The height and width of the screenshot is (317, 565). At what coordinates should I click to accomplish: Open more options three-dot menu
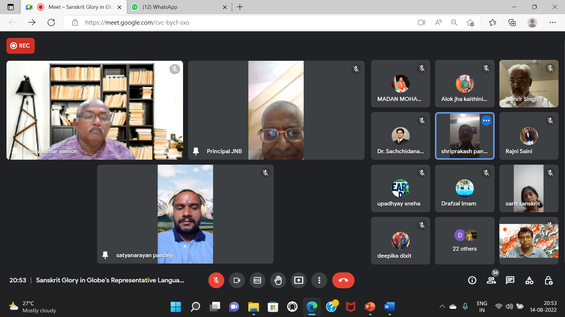[319, 280]
